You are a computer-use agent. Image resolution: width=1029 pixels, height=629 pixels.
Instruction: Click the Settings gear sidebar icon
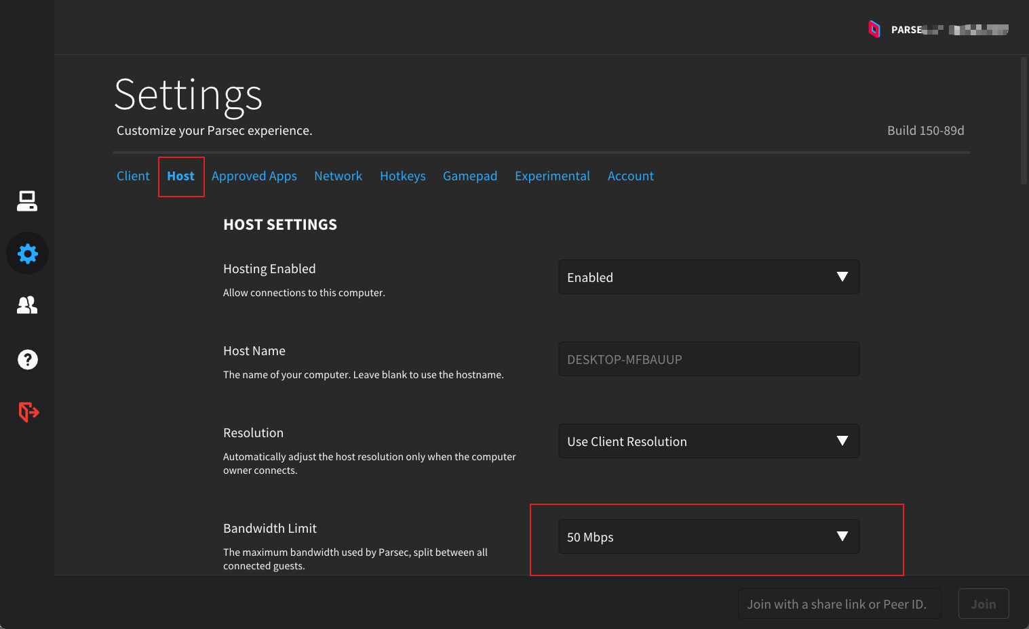click(x=28, y=253)
